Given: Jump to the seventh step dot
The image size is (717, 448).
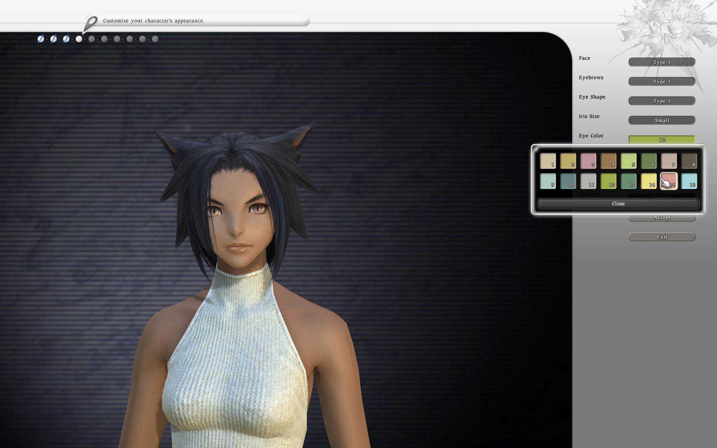Looking at the screenshot, I should pyautogui.click(x=117, y=39).
